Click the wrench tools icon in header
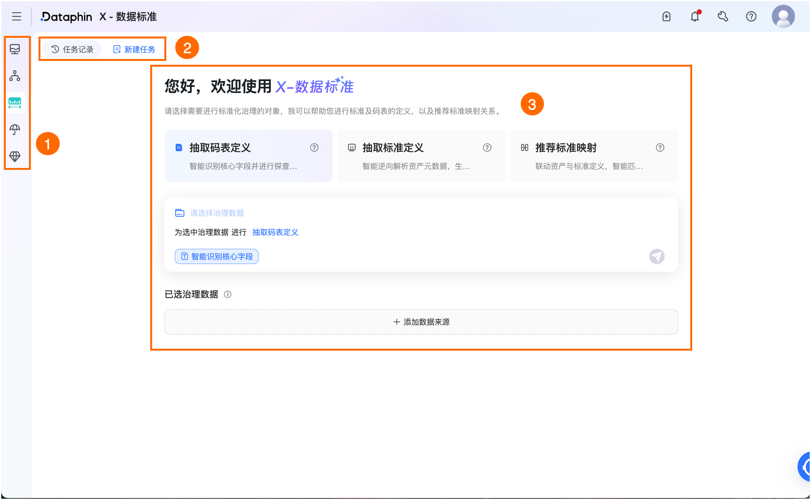Screen dimensions: 811x500 click(723, 16)
